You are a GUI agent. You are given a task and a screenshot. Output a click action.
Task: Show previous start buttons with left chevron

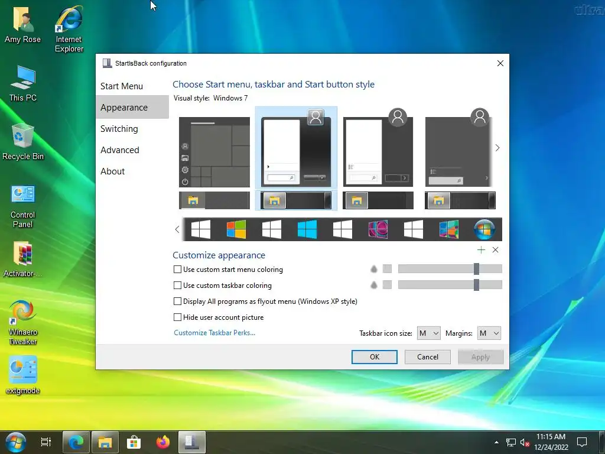coord(177,229)
